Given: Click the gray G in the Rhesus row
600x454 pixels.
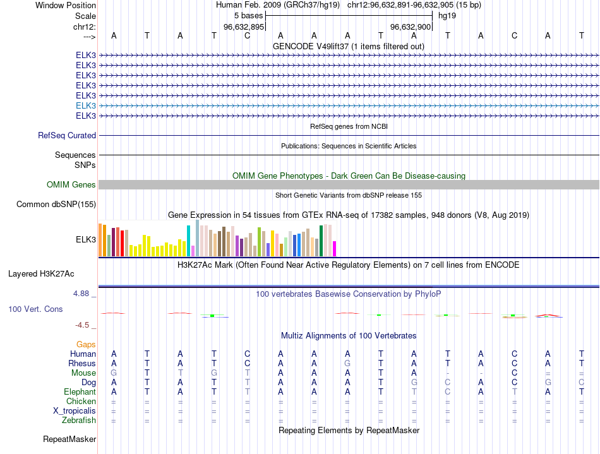Looking at the screenshot, I should tap(347, 363).
